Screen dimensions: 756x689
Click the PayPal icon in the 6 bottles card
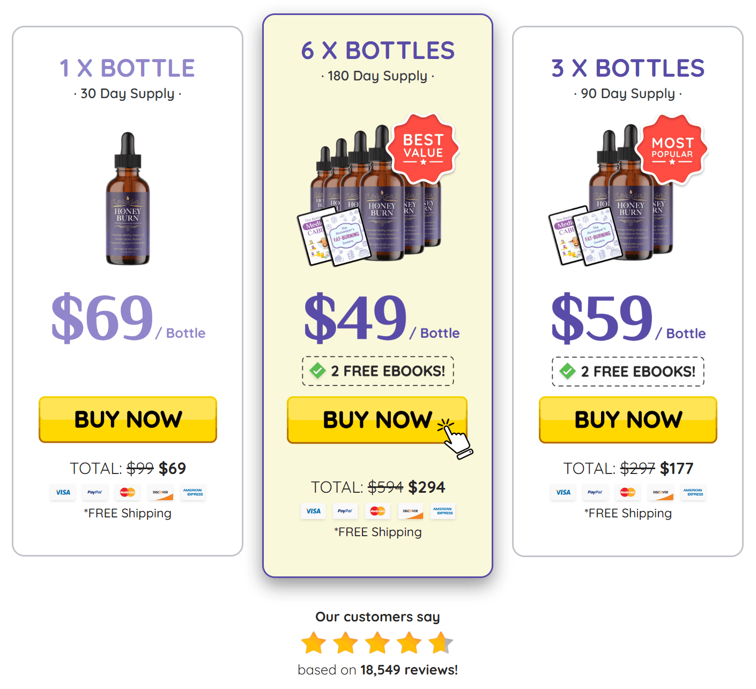[345, 511]
